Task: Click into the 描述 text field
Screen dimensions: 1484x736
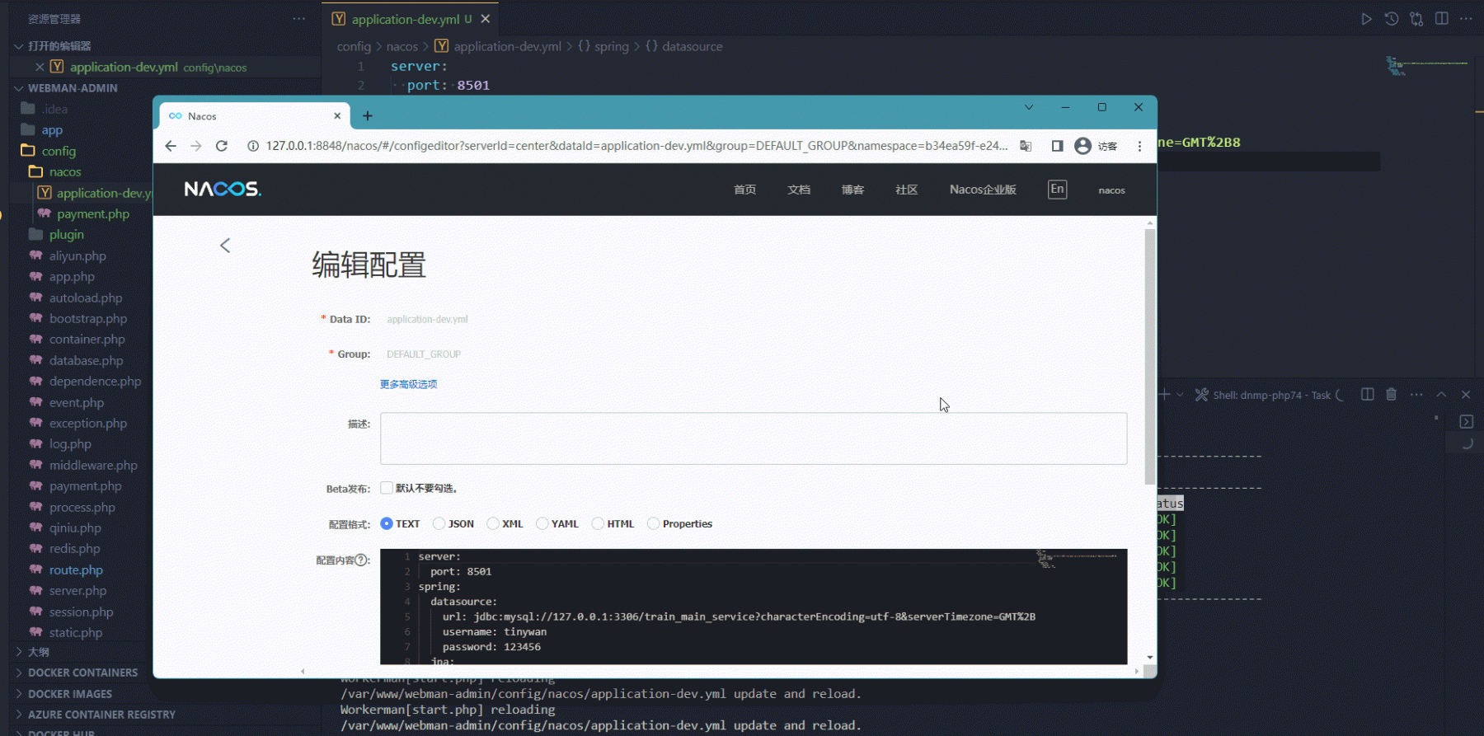Action: click(x=753, y=438)
